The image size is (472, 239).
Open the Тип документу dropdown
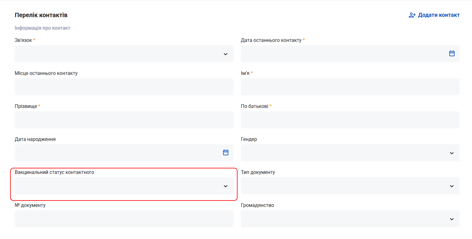point(350,186)
